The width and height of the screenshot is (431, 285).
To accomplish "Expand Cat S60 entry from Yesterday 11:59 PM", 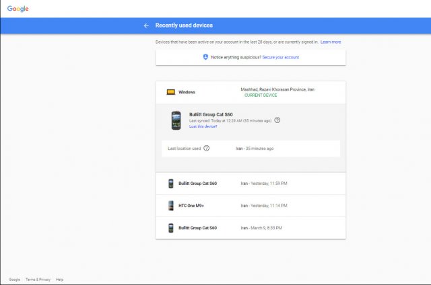I will click(x=251, y=184).
